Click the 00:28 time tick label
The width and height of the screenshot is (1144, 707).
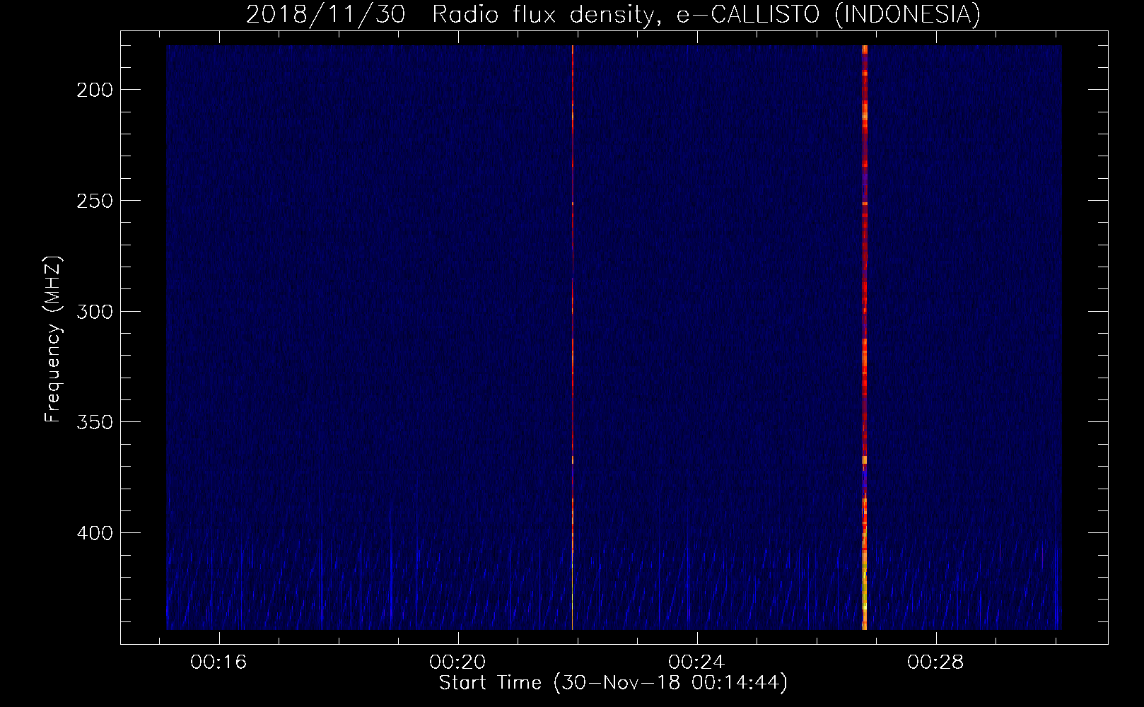tap(935, 662)
